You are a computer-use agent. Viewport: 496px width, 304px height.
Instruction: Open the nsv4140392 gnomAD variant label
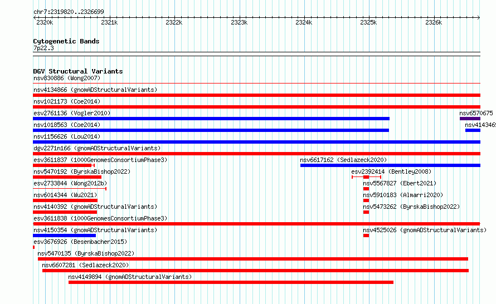[x=95, y=207]
